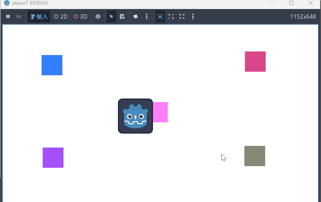Image resolution: width=321 pixels, height=202 pixels.
Task: Click the Godot logo in the title bar
Action: (x=7, y=3)
